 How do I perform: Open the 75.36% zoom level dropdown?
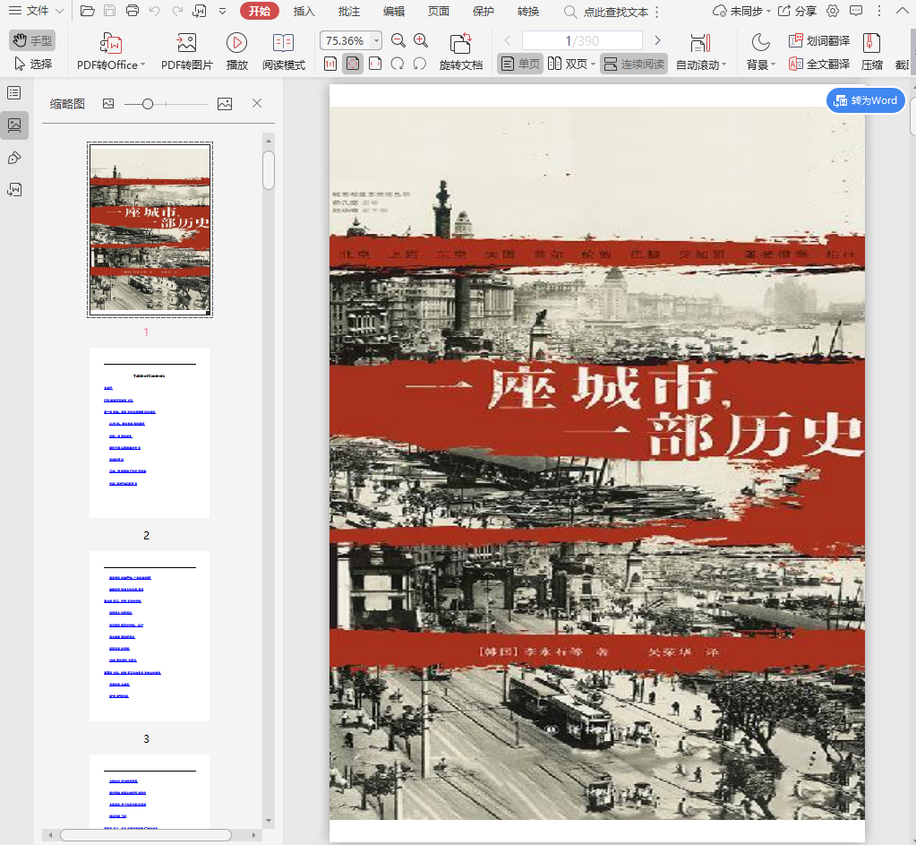(x=376, y=41)
